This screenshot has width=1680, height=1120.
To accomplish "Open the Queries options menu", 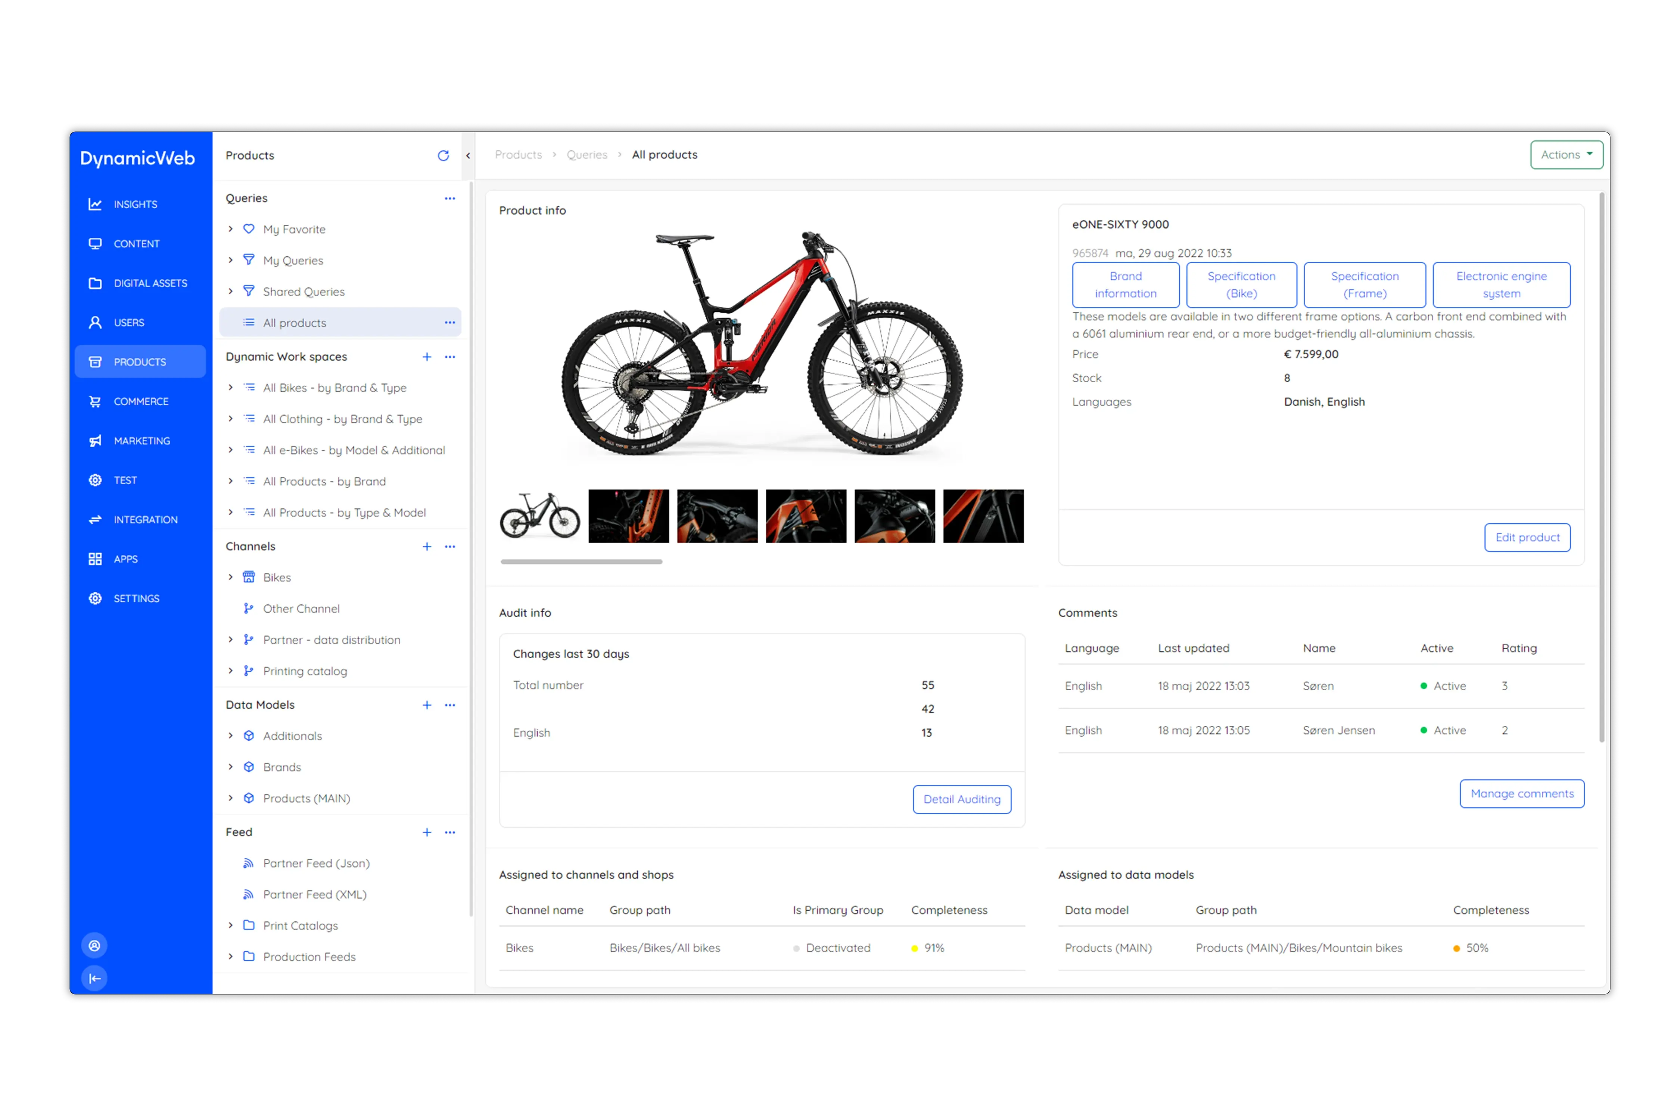I will pyautogui.click(x=449, y=198).
